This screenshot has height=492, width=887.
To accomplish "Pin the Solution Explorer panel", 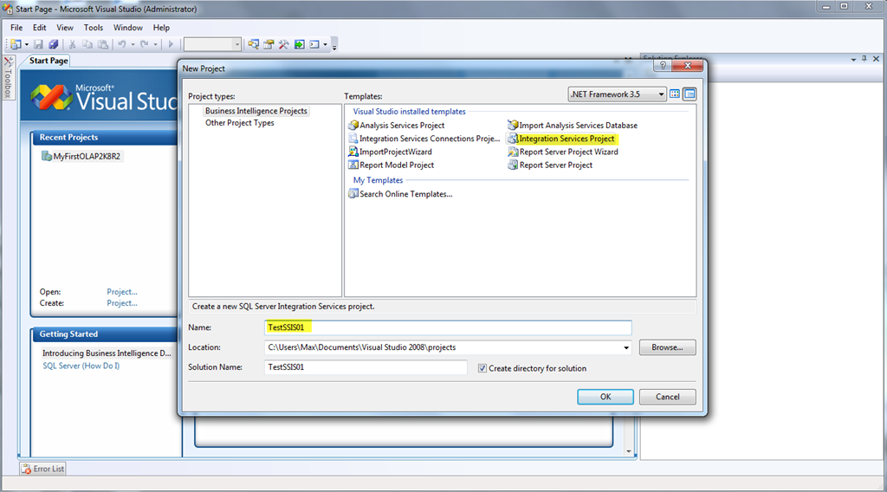I will [864, 59].
